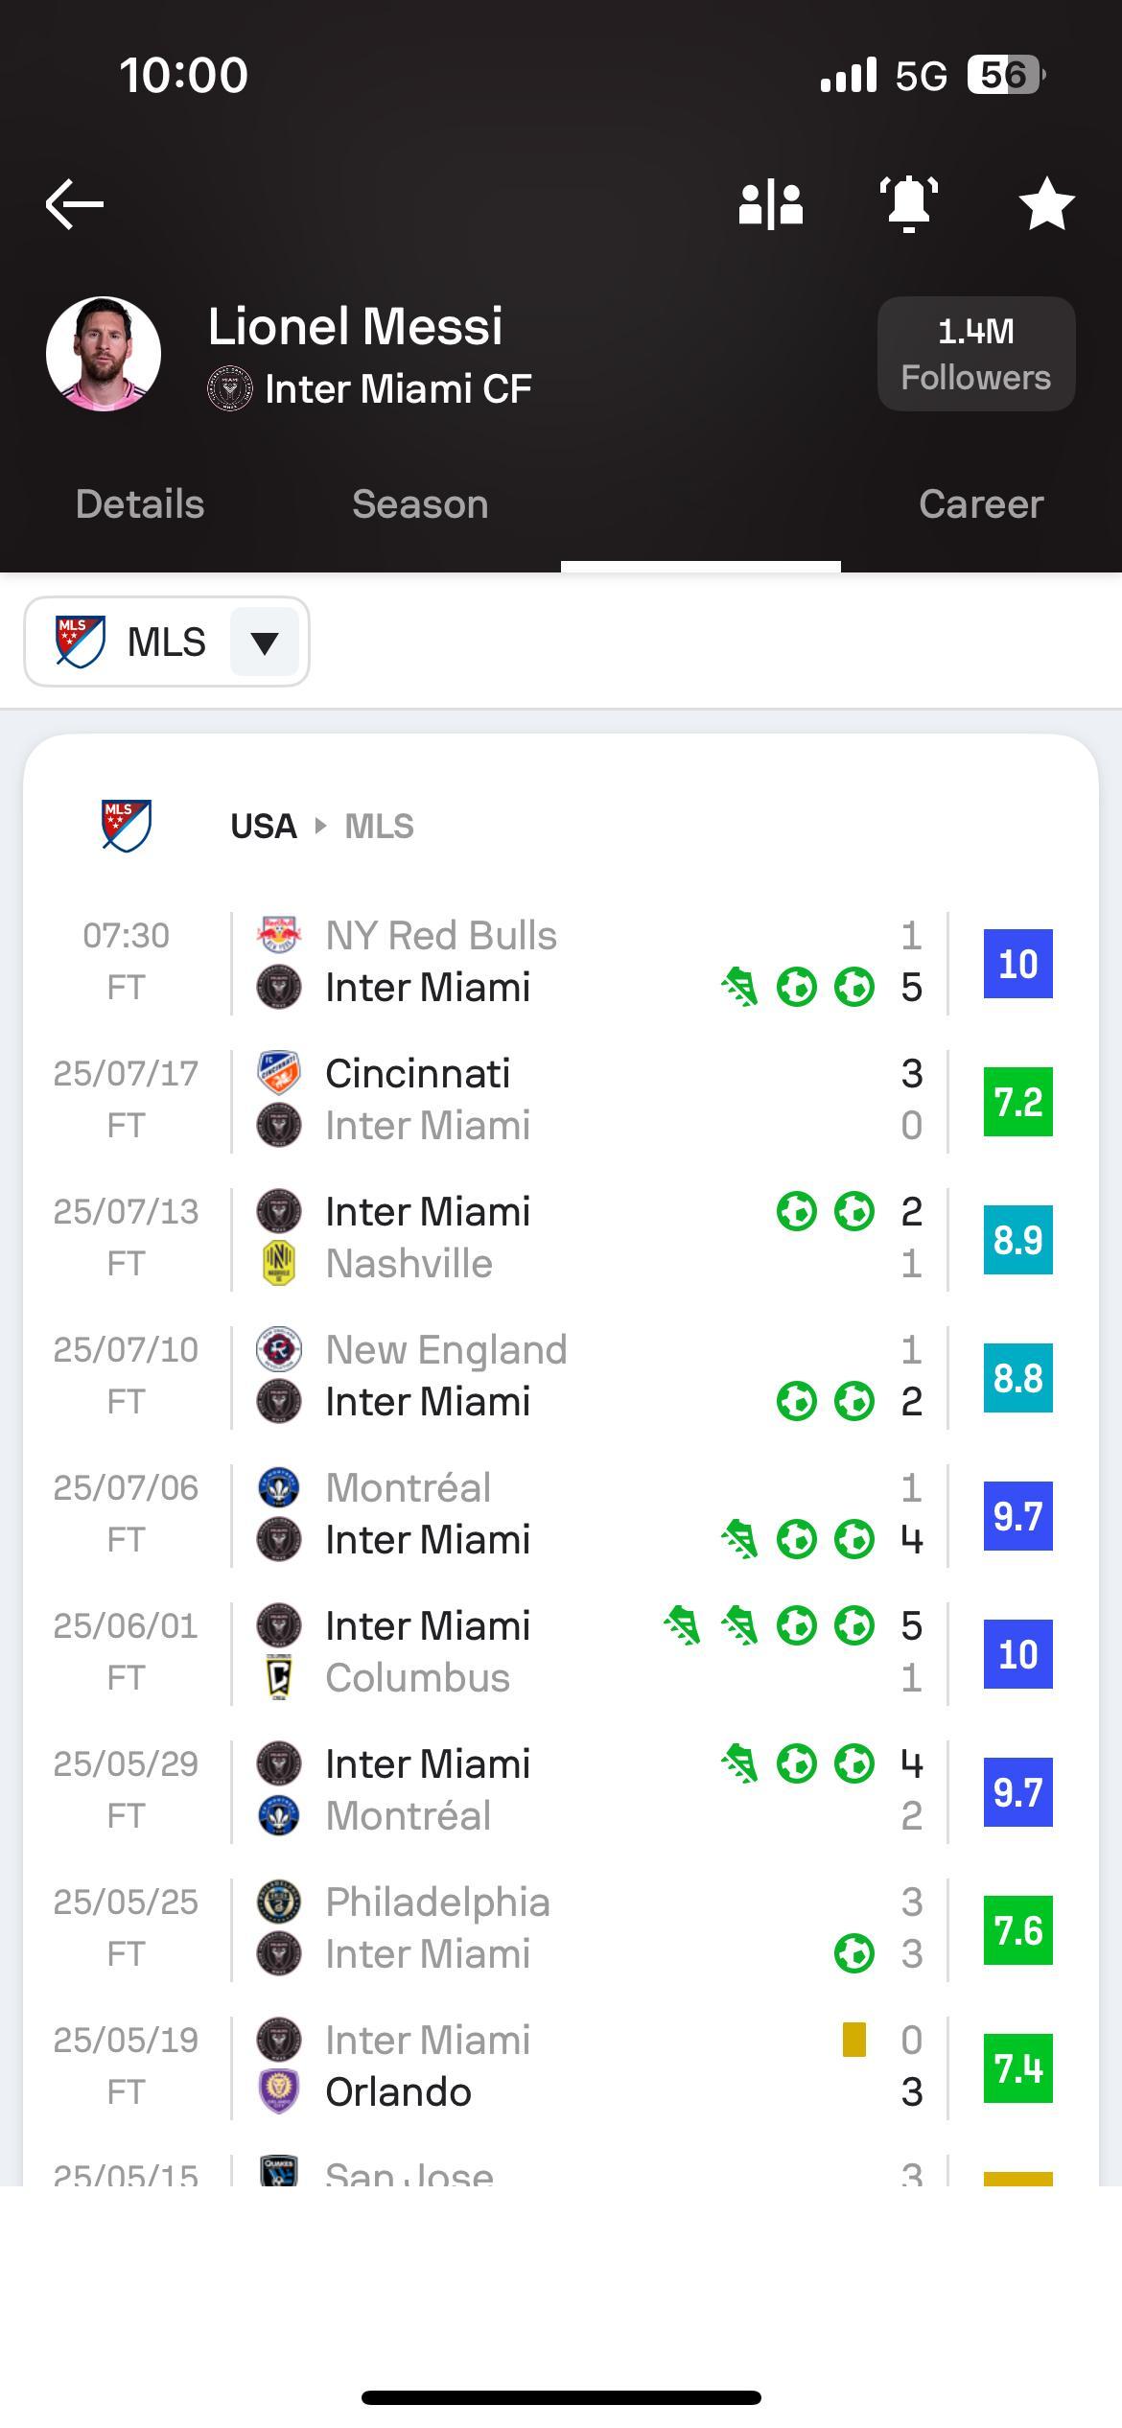Open the NY Red Bulls crest icon
1122x2428 pixels.
(x=279, y=935)
